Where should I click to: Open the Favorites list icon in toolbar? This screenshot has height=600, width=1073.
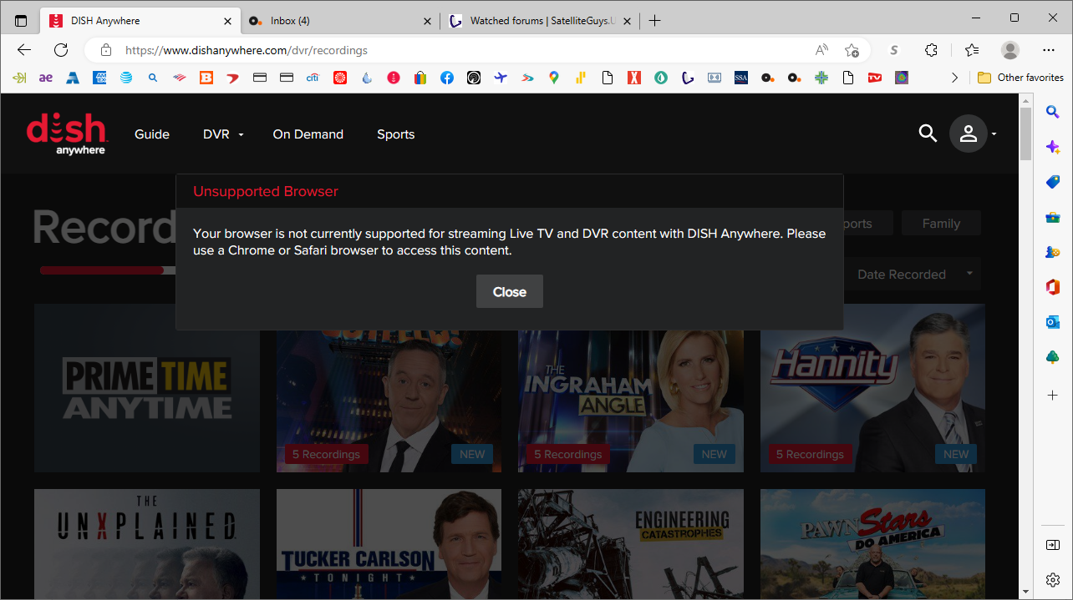971,50
